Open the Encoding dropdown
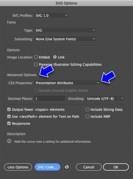This screenshot has height=179, width=133. (x=105, y=98)
